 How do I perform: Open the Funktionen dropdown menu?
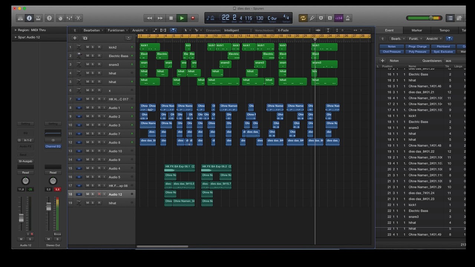118,30
